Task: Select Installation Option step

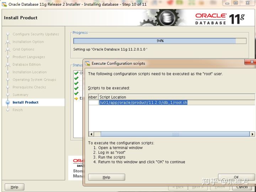Action: pyautogui.click(x=28, y=42)
